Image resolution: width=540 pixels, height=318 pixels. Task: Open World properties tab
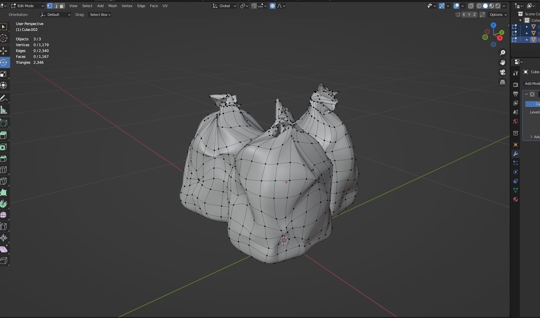515,121
